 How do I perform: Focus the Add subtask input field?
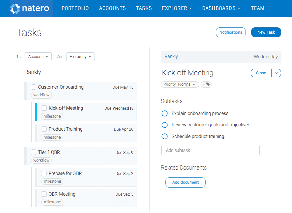(210, 150)
